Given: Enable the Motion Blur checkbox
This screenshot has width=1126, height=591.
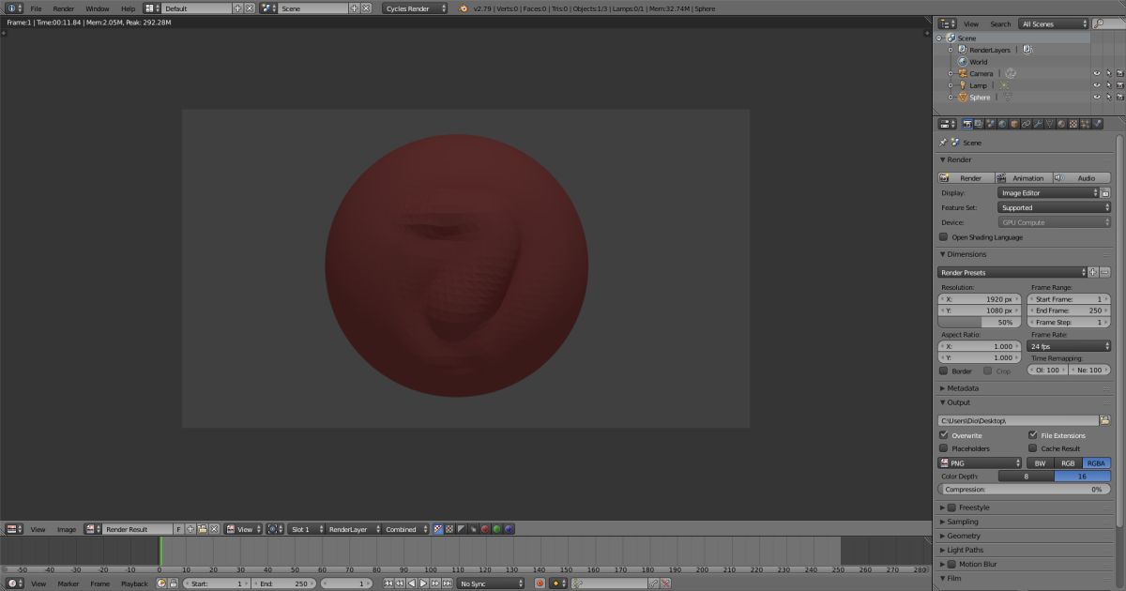Looking at the screenshot, I should coord(951,565).
